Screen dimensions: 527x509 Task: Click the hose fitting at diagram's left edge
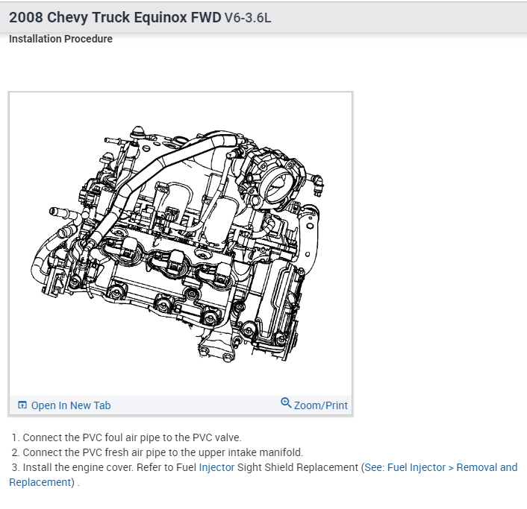click(x=60, y=212)
